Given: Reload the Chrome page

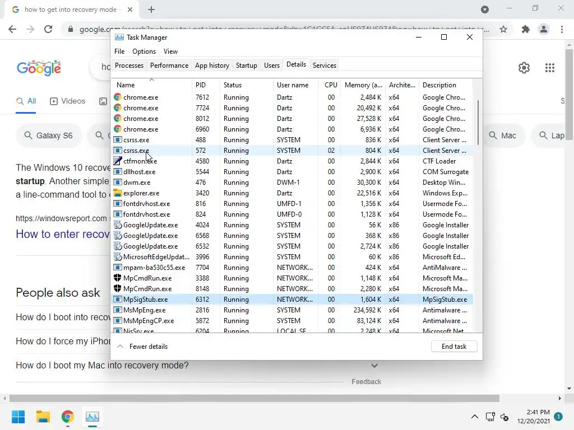Looking at the screenshot, I should pyautogui.click(x=48, y=29).
